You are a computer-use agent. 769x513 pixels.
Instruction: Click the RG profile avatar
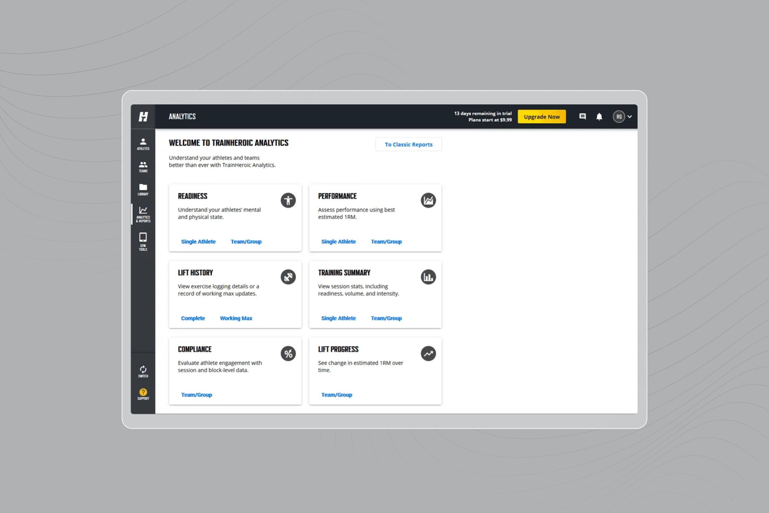coord(619,116)
